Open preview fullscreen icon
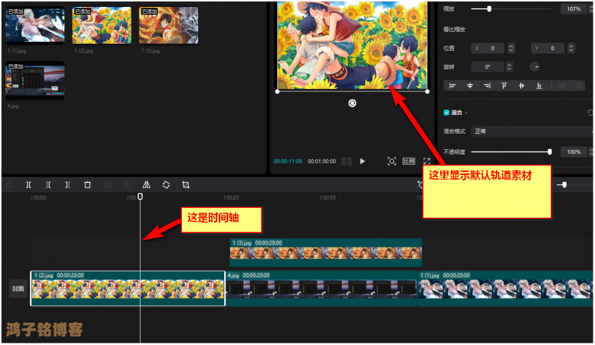This screenshot has height=345, width=595. (426, 161)
